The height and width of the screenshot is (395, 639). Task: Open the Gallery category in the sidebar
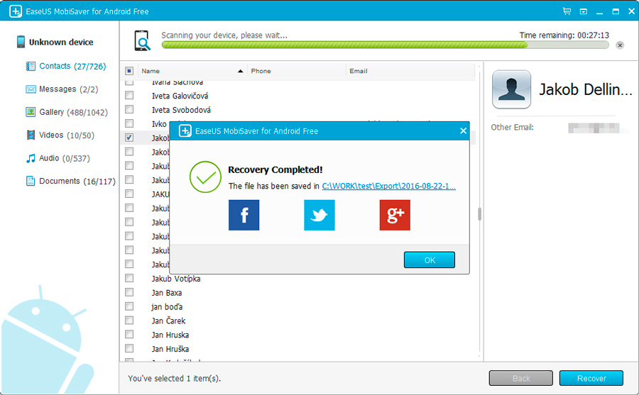coord(52,112)
